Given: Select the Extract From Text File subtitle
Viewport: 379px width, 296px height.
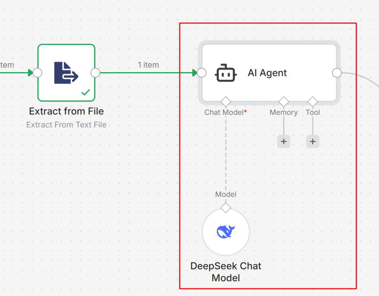Looking at the screenshot, I should tap(66, 124).
